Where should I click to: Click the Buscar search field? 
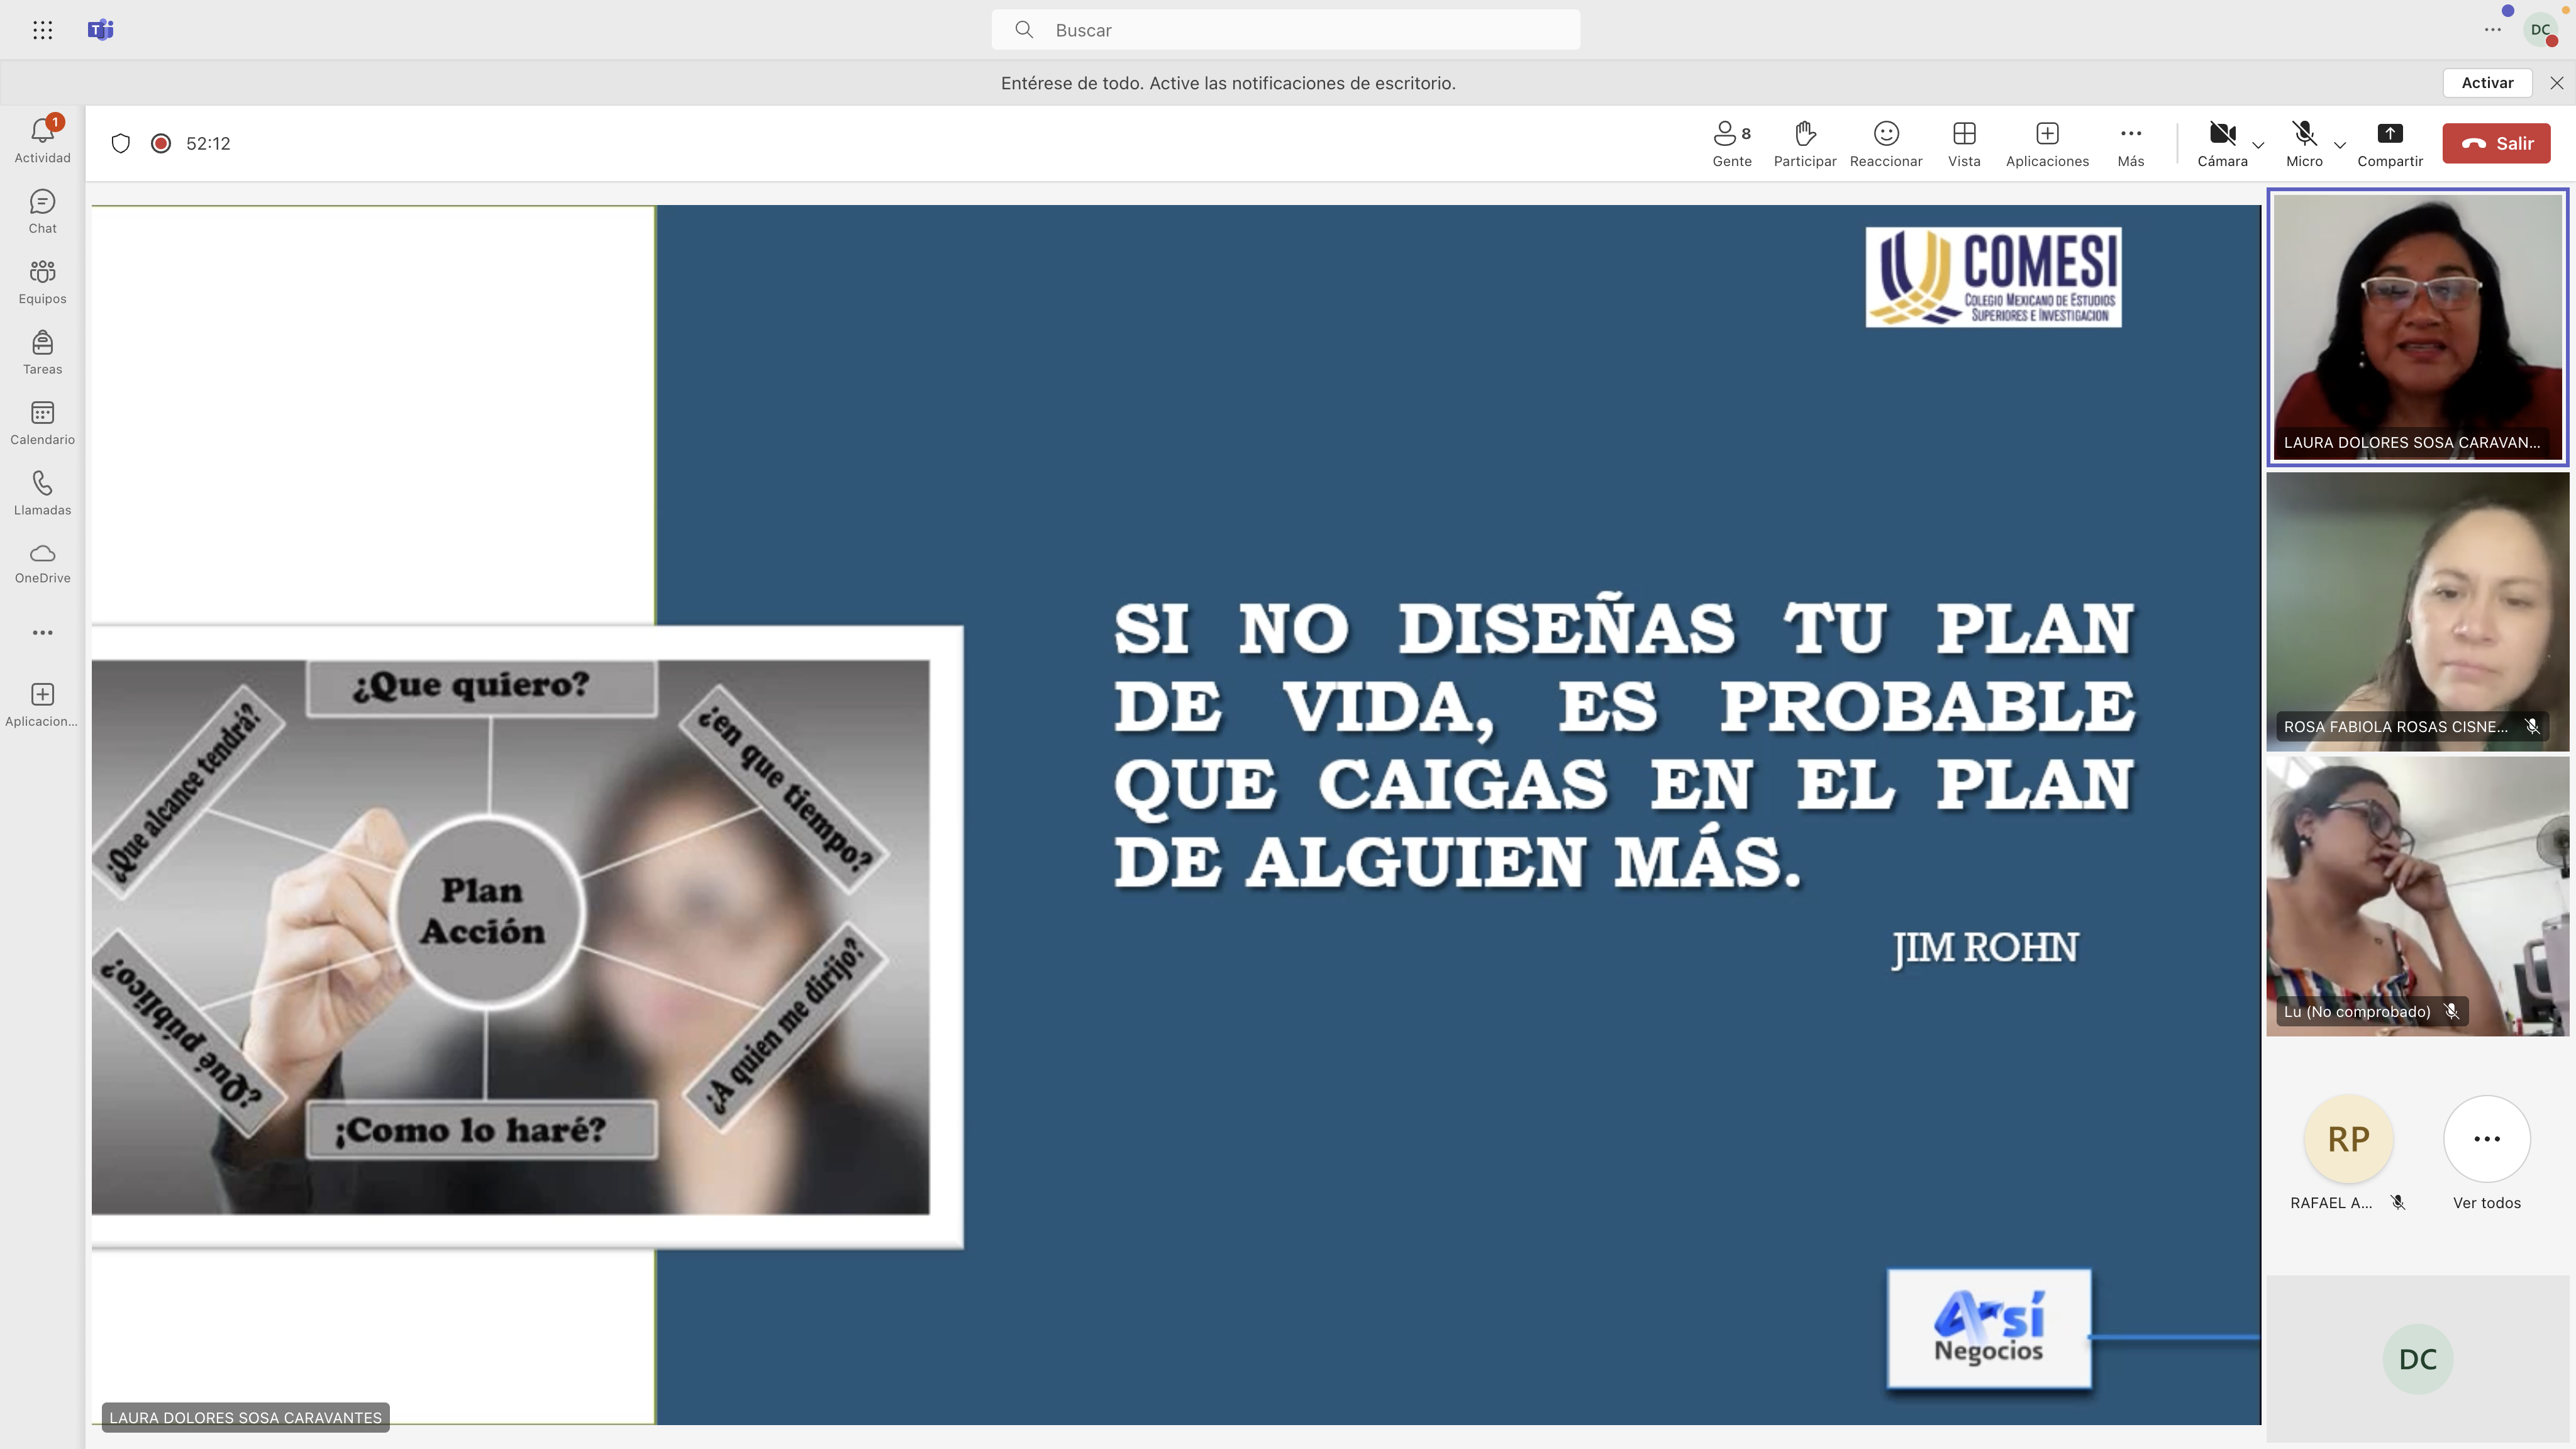1286,30
